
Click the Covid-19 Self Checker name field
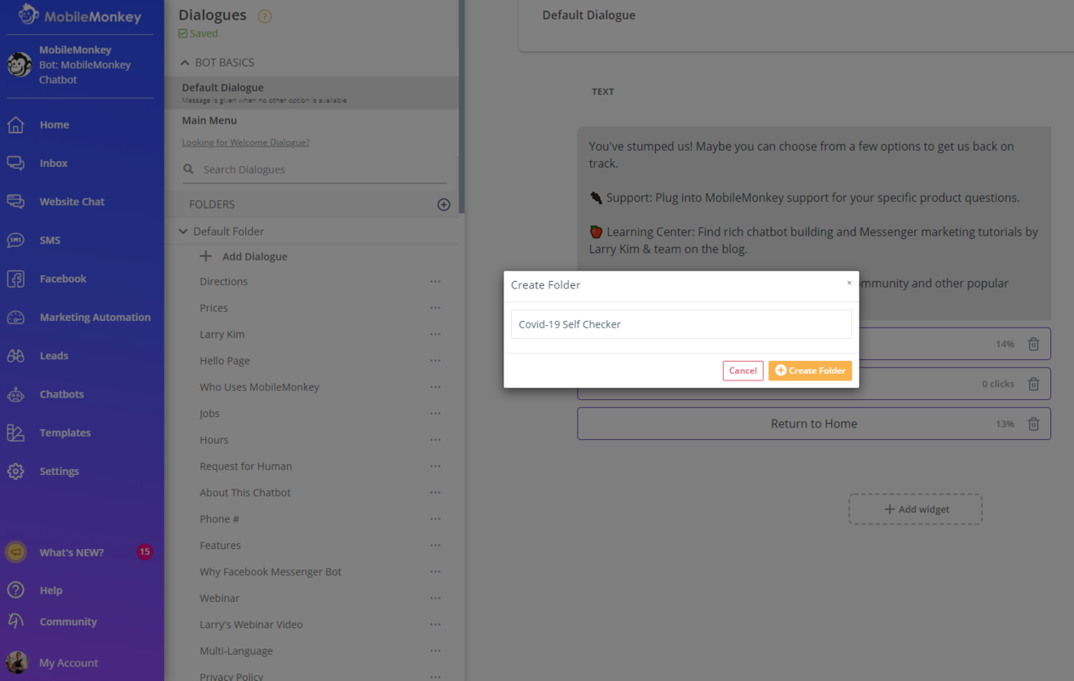tap(681, 323)
